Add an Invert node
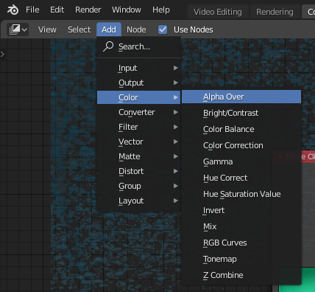This screenshot has height=292, width=315. click(x=241, y=210)
